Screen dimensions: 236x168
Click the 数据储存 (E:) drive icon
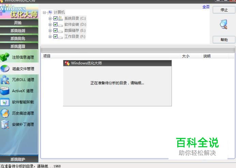[60, 31]
